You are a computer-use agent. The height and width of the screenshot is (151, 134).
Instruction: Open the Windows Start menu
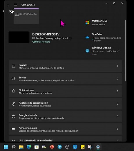point(6,147)
